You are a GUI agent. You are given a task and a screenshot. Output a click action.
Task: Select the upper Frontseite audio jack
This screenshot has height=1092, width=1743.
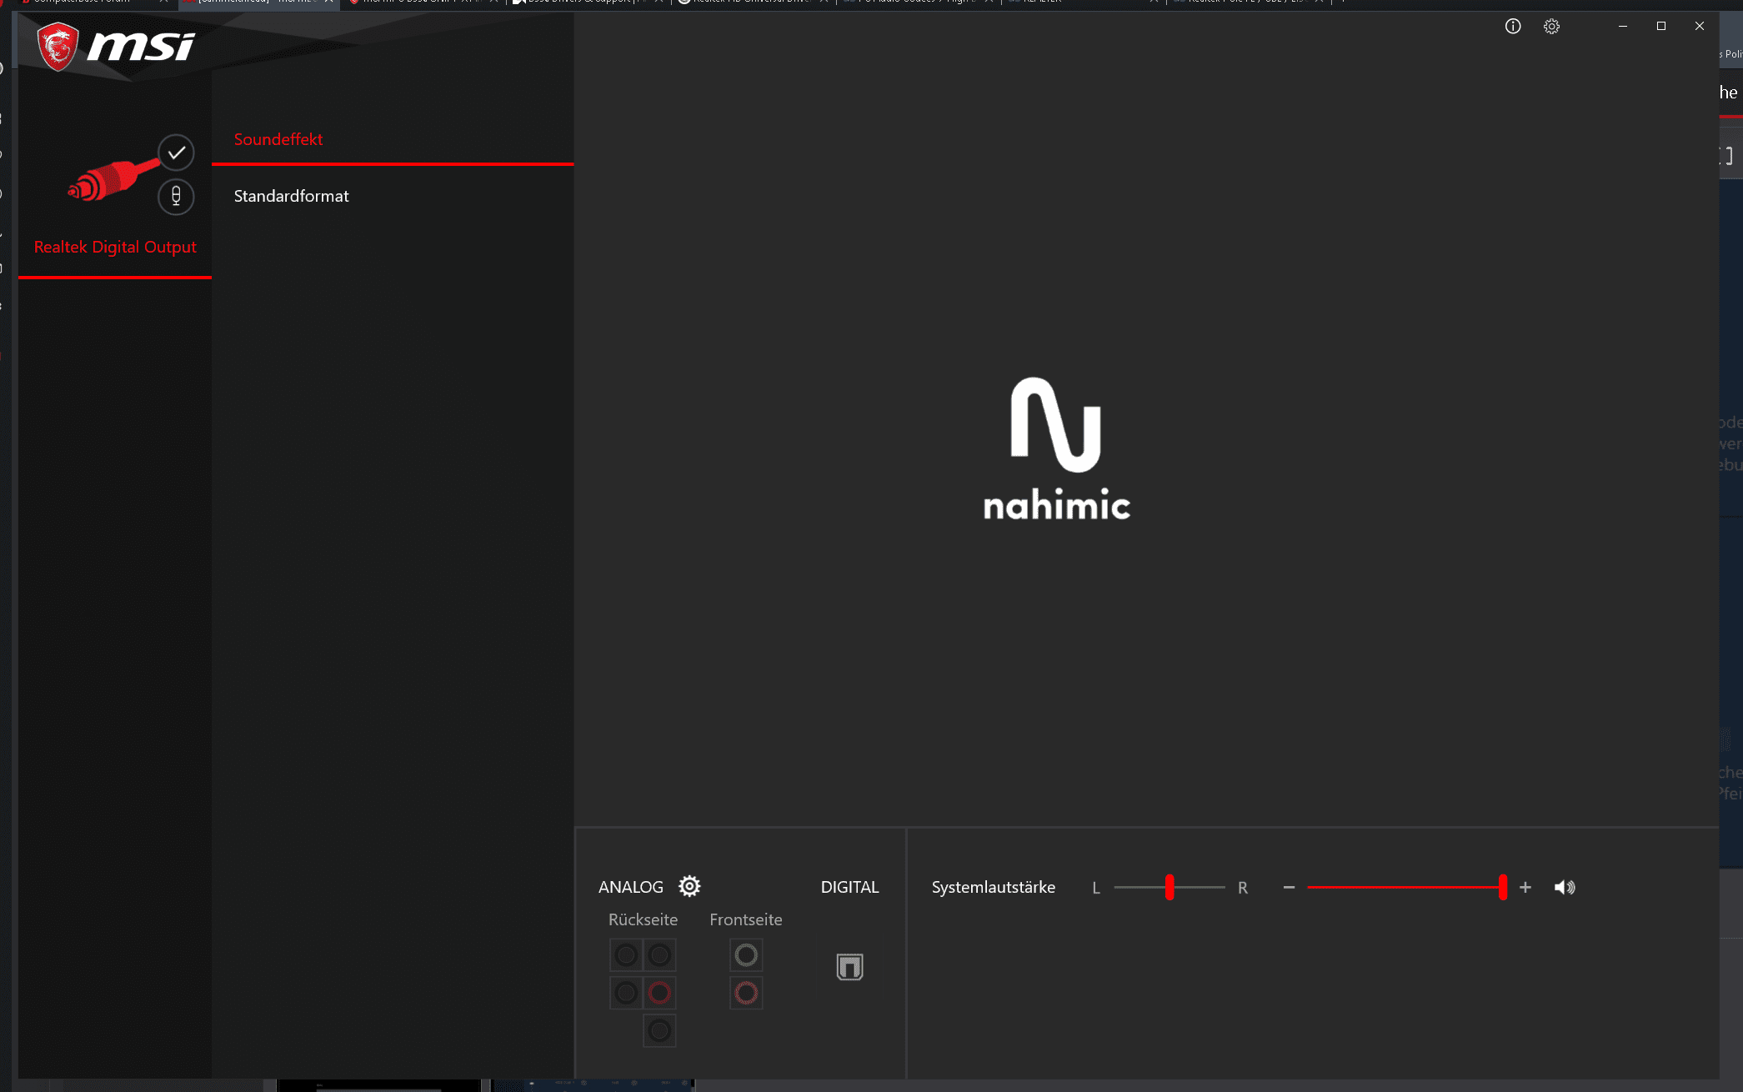coord(746,955)
